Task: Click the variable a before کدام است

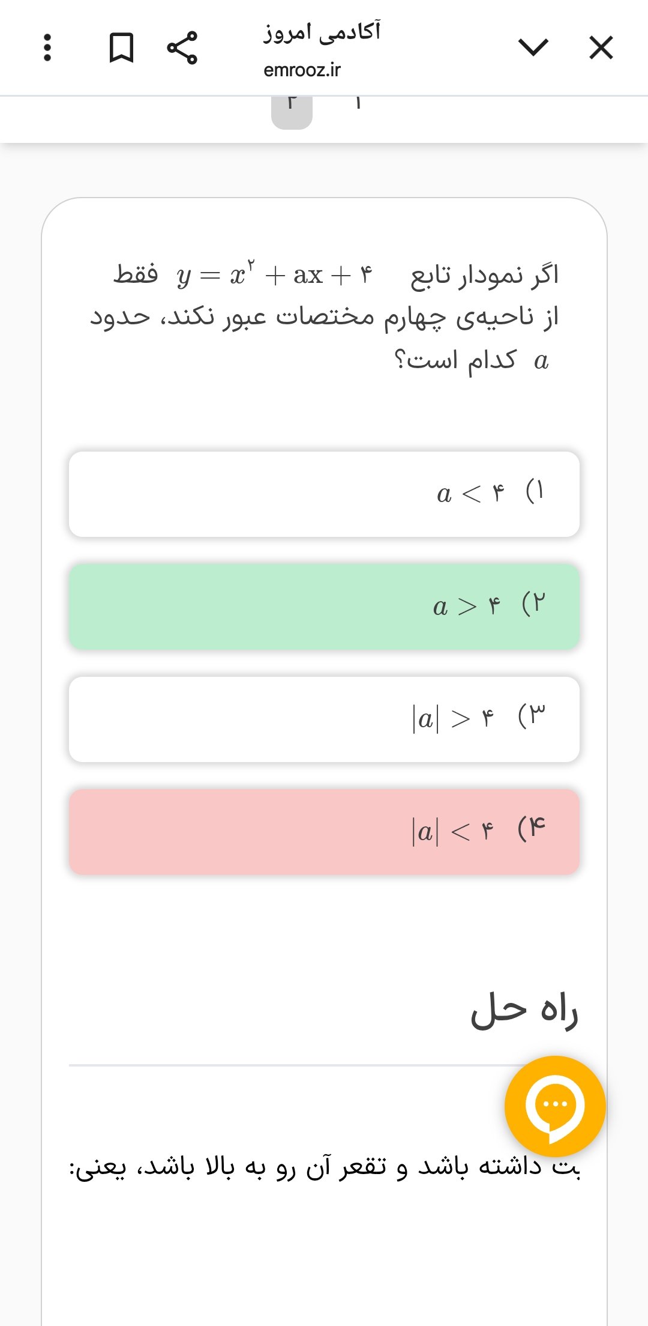Action: pyautogui.click(x=541, y=361)
